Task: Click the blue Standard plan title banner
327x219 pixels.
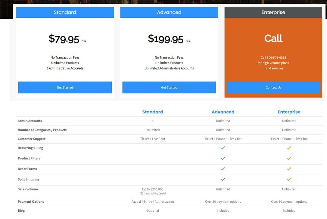Action: click(x=65, y=12)
